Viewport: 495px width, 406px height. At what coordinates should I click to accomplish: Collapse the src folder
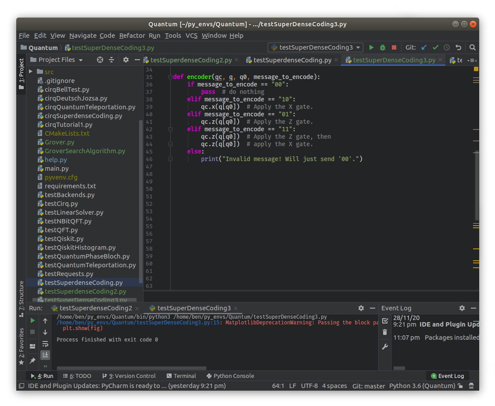[31, 72]
